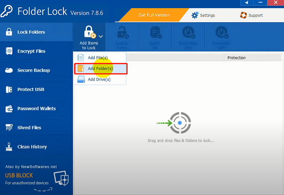Choose Add Drive(s) from the menu
This screenshot has height=195, width=284.
point(100,79)
